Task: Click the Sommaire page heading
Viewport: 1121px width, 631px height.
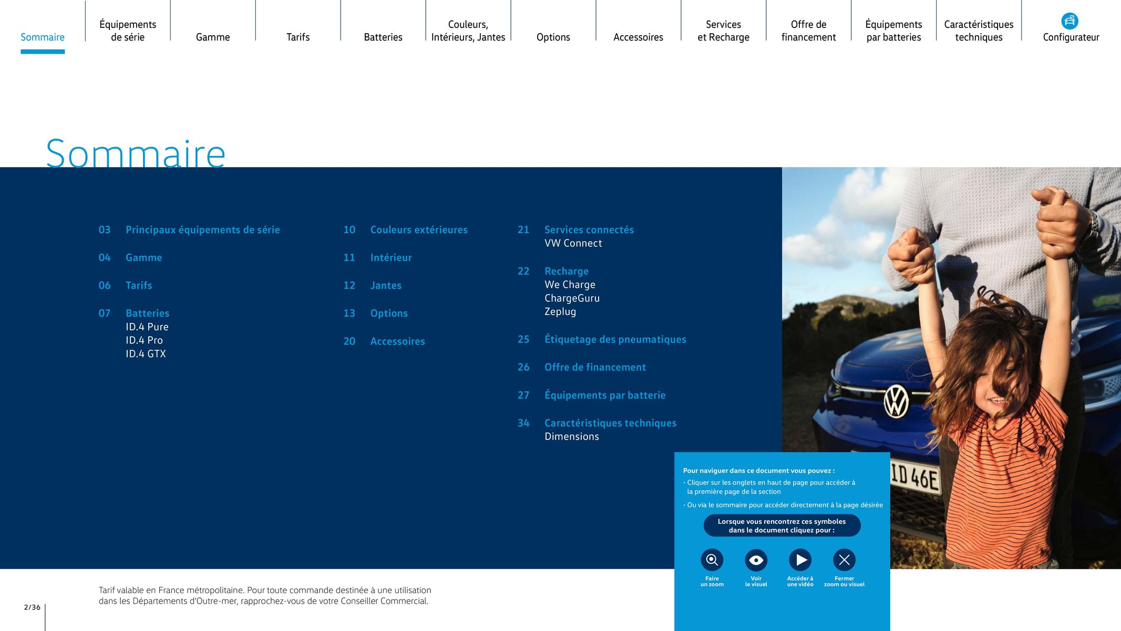Action: (x=136, y=153)
